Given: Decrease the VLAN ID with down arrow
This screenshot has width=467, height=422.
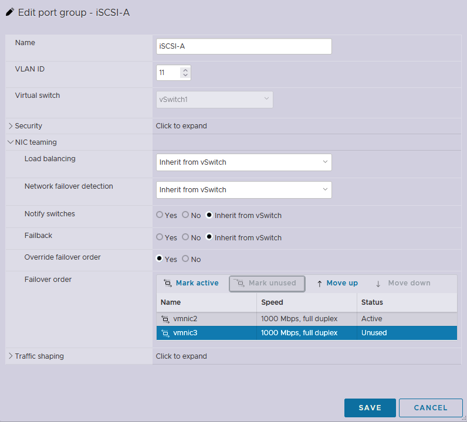Looking at the screenshot, I should [185, 76].
